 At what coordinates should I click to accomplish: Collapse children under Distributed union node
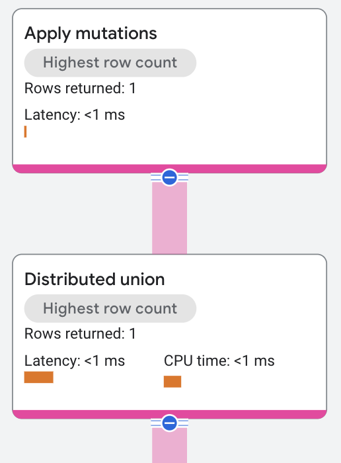(169, 423)
